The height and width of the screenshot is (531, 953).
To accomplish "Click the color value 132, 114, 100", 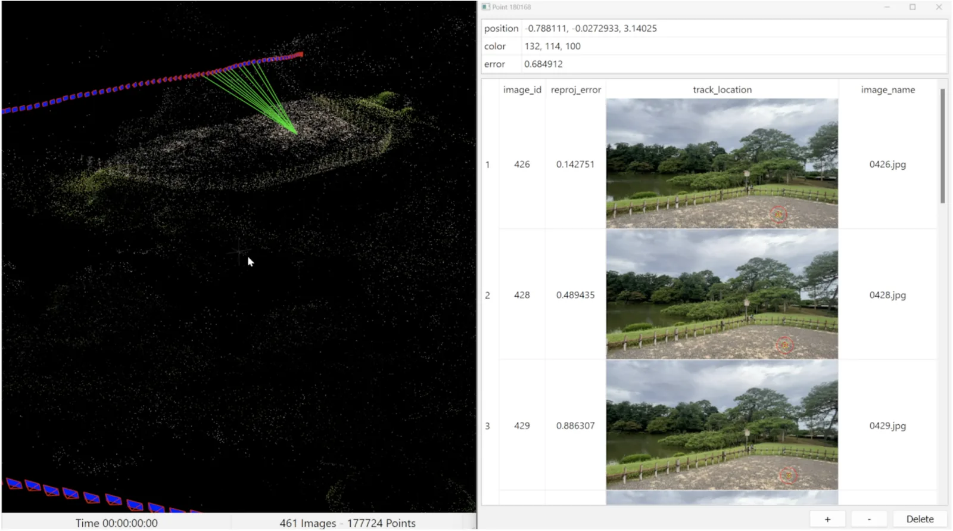I will [x=552, y=46].
